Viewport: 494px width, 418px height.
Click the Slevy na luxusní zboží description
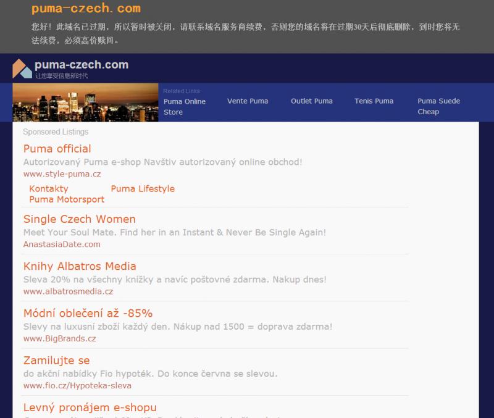(x=178, y=327)
